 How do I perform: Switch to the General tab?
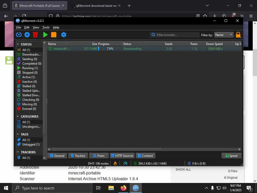[x=57, y=156]
